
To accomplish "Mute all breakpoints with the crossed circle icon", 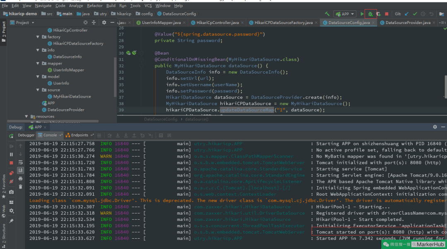I will pos(11,180).
